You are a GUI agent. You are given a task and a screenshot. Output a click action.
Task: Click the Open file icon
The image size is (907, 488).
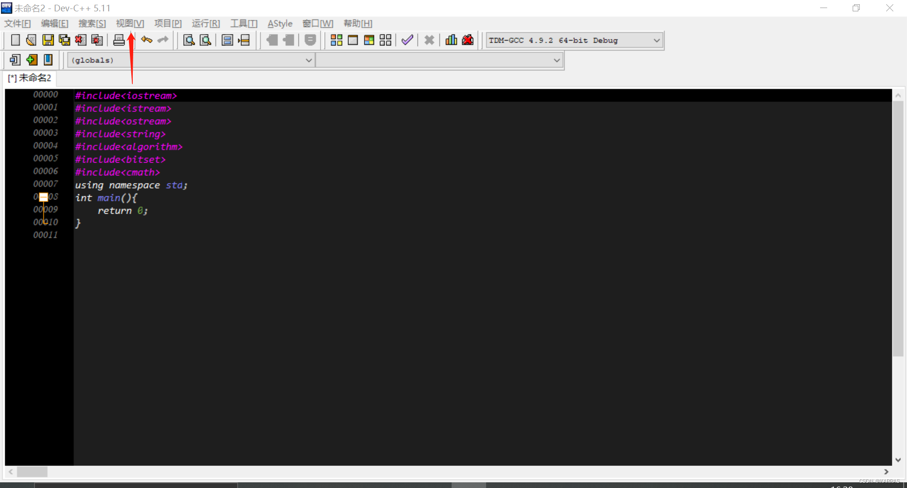click(31, 40)
